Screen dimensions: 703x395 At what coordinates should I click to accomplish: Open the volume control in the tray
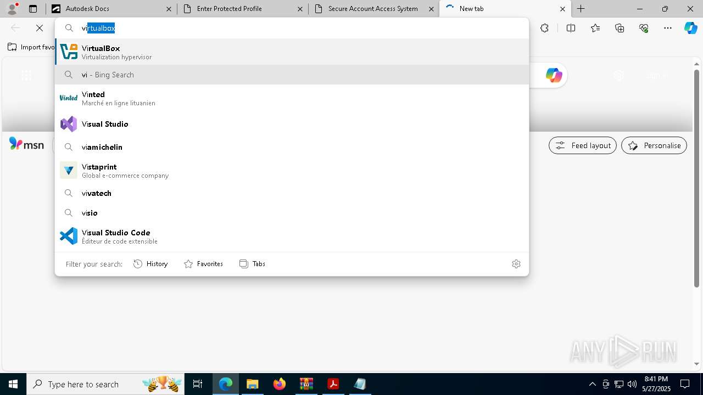632,384
